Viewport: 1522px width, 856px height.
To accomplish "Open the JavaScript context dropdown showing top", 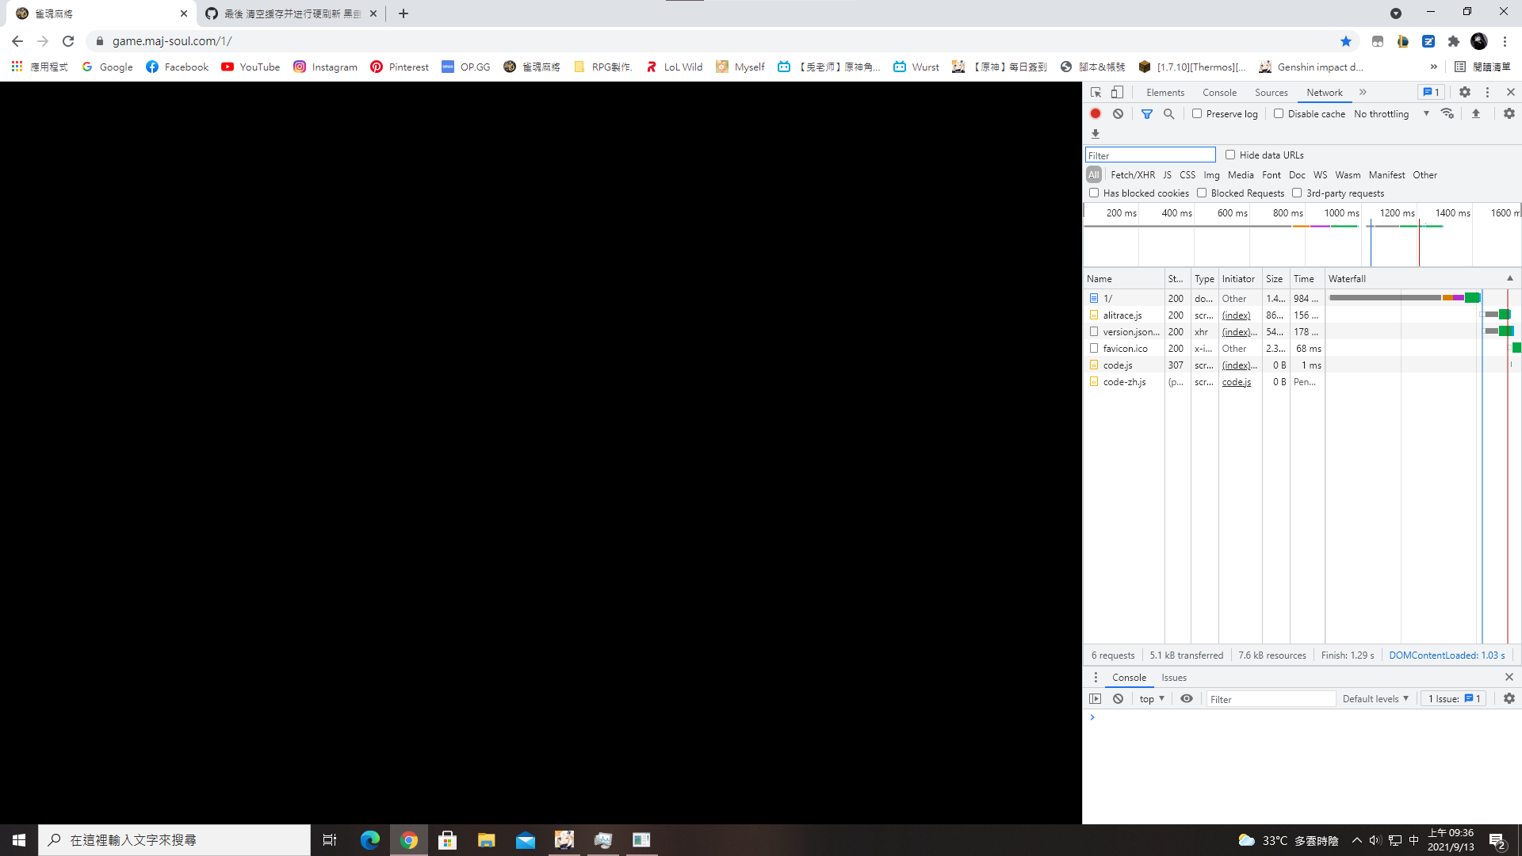I will (x=1151, y=698).
